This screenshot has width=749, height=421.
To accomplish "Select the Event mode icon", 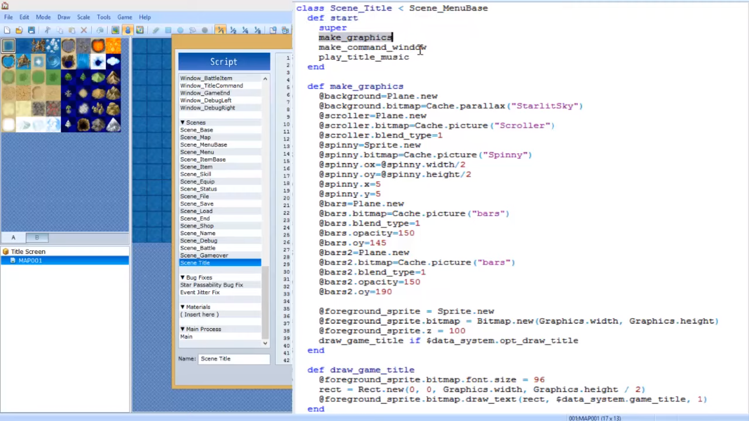I will coord(128,30).
